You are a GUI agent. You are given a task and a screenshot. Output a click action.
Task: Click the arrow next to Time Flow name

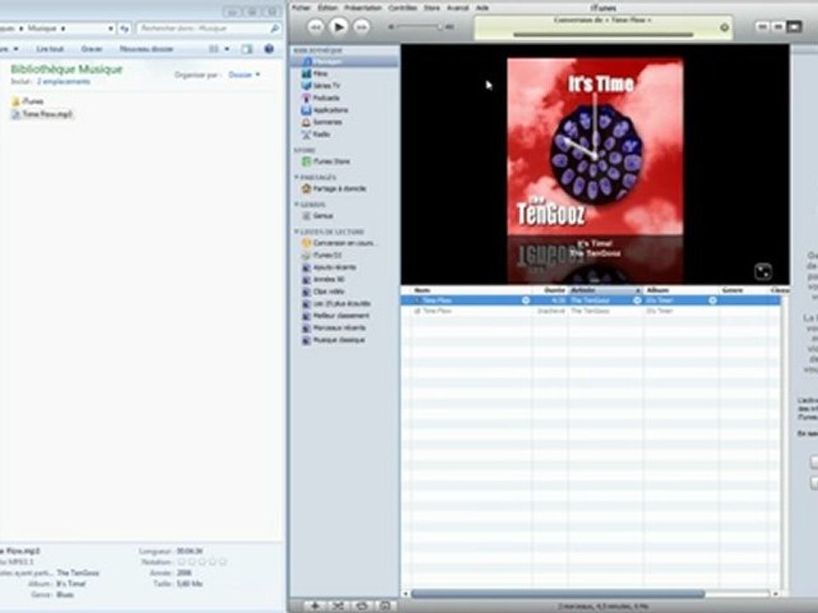point(526,301)
